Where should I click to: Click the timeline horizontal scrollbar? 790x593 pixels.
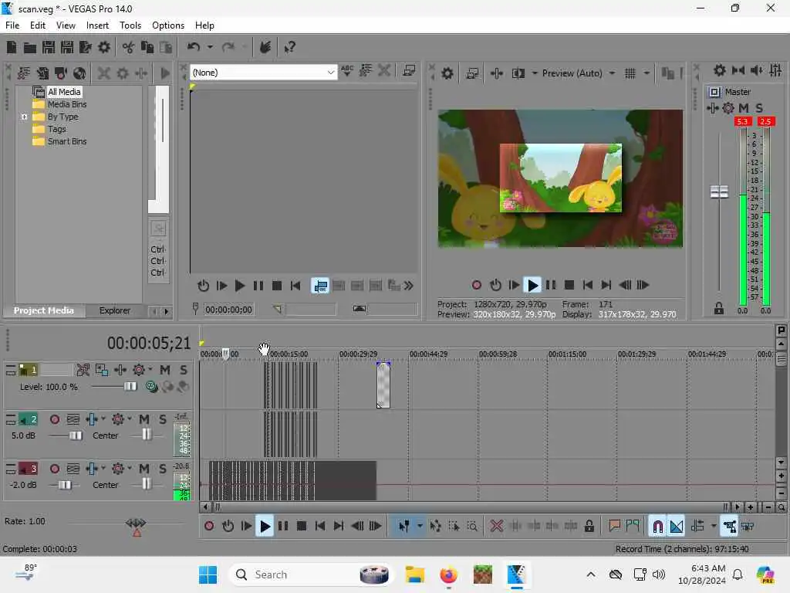point(470,507)
